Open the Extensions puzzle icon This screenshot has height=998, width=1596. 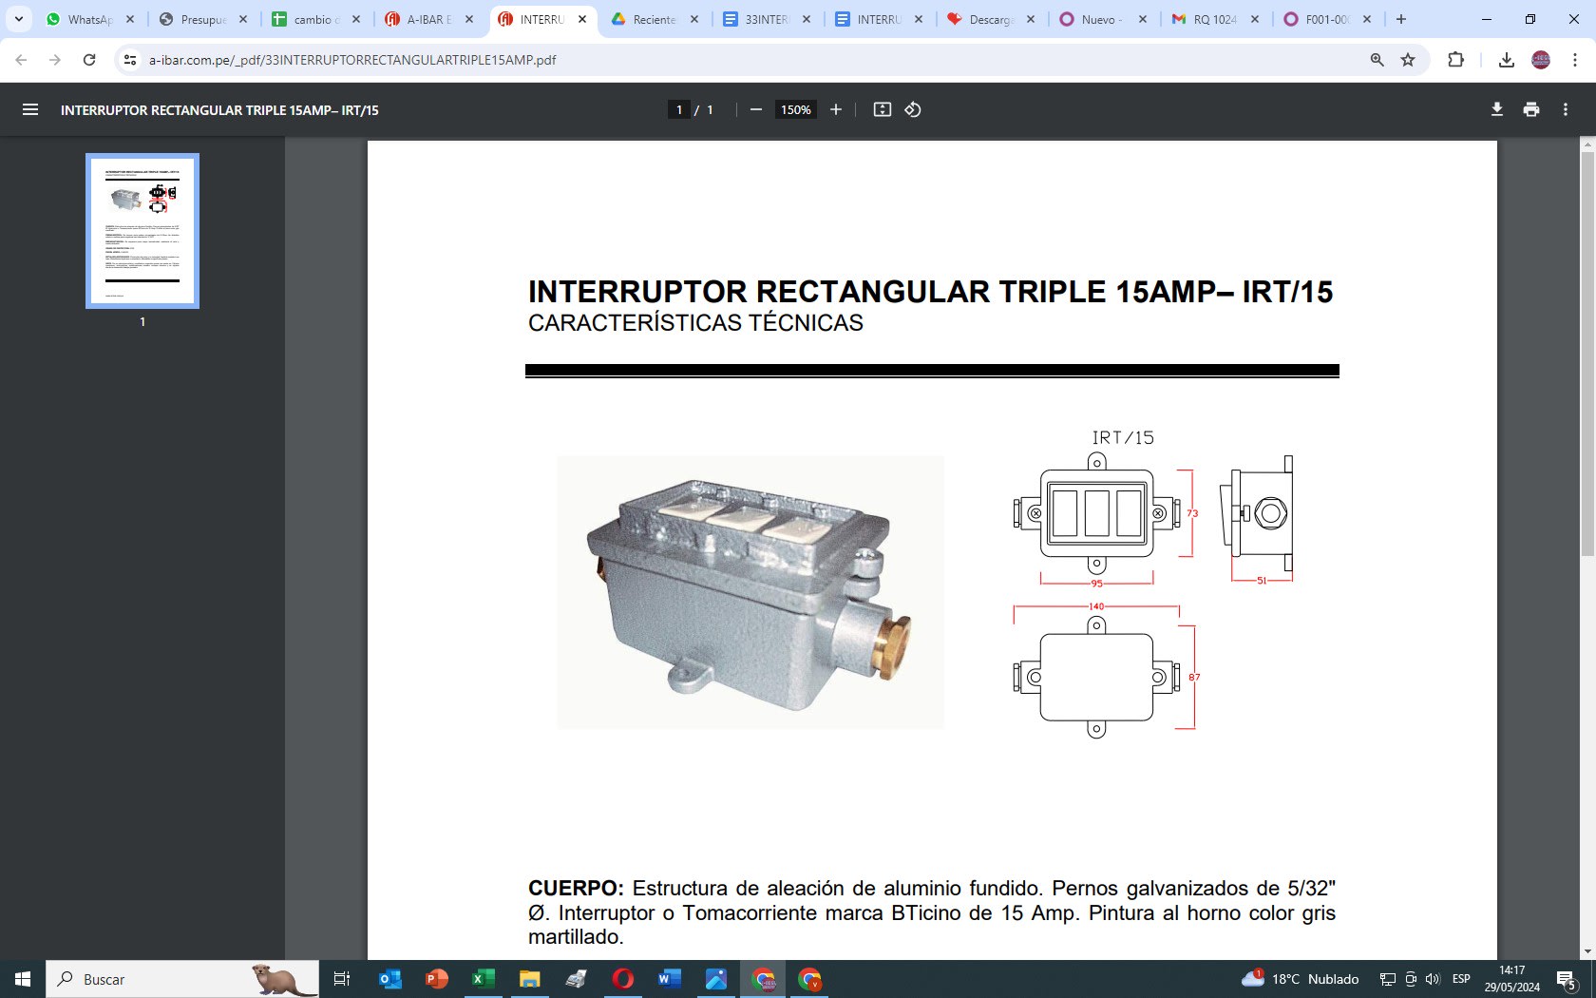tap(1454, 59)
